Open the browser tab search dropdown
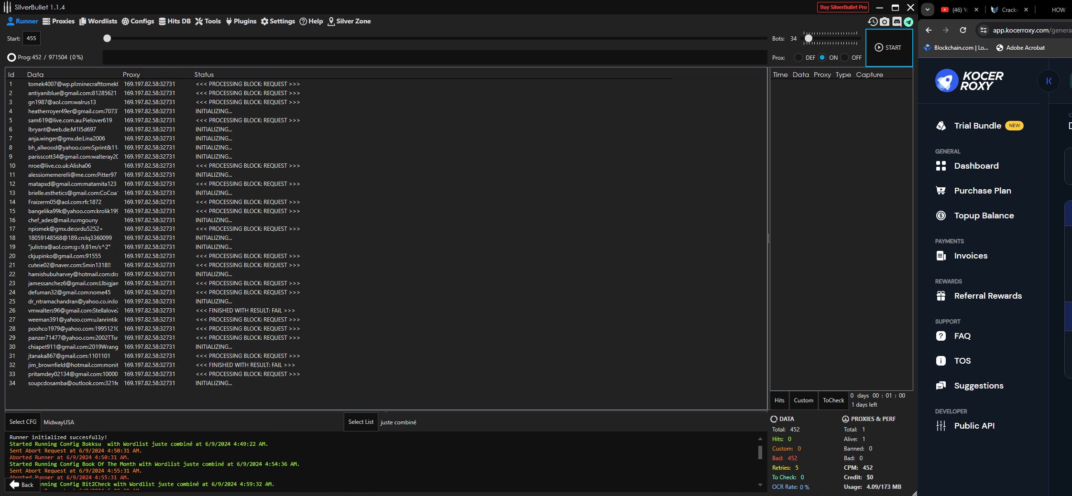Image resolution: width=1072 pixels, height=496 pixels. (x=927, y=10)
